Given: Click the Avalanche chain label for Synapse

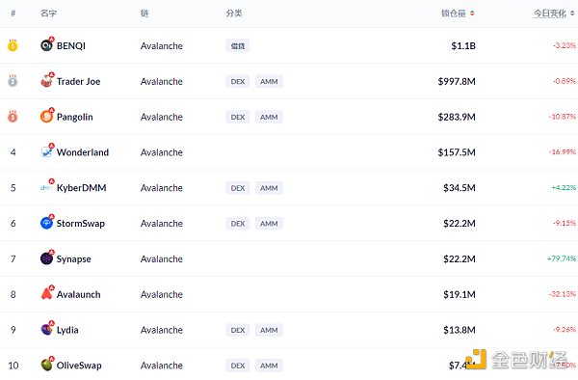Looking at the screenshot, I should (x=162, y=259).
